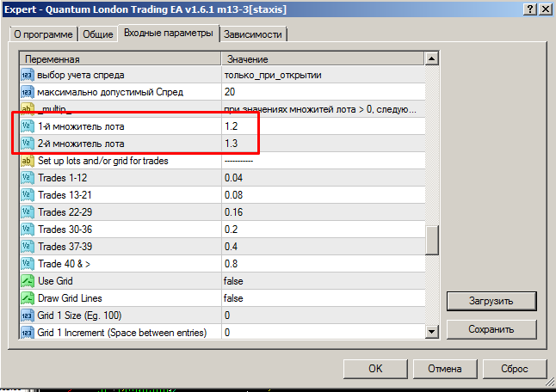This screenshot has width=556, height=392.
Task: Click the icon beside 'Trades 30-36'
Action: point(28,230)
